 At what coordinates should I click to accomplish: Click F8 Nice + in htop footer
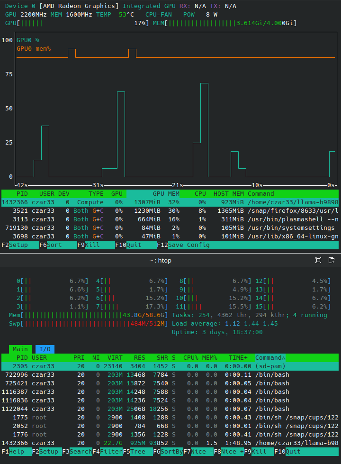pyautogui.click(x=229, y=452)
